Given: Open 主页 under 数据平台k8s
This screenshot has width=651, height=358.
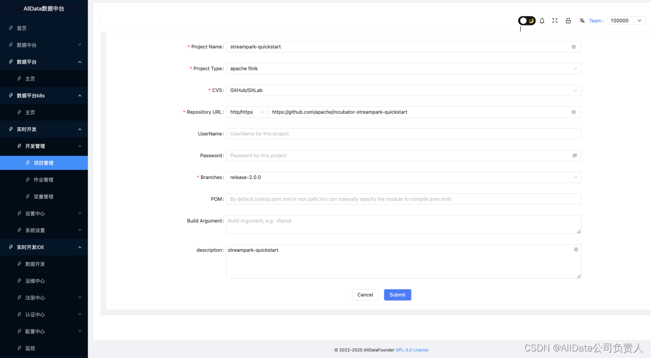Looking at the screenshot, I should click(x=44, y=112).
